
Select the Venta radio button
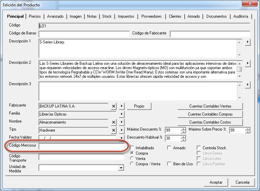132,158
